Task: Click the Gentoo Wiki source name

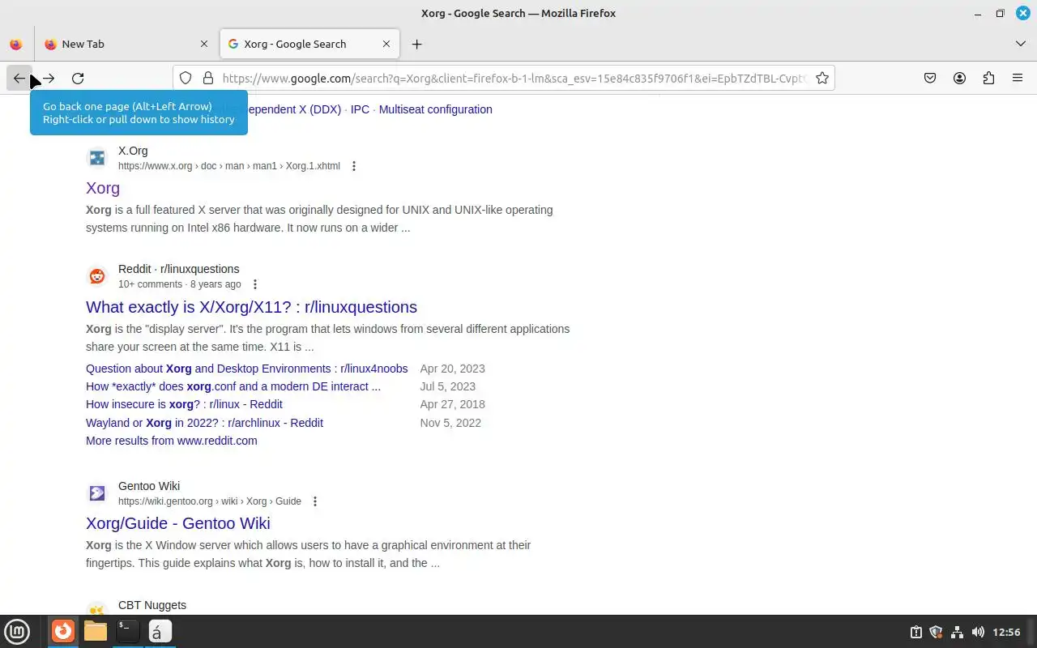Action: 149,486
